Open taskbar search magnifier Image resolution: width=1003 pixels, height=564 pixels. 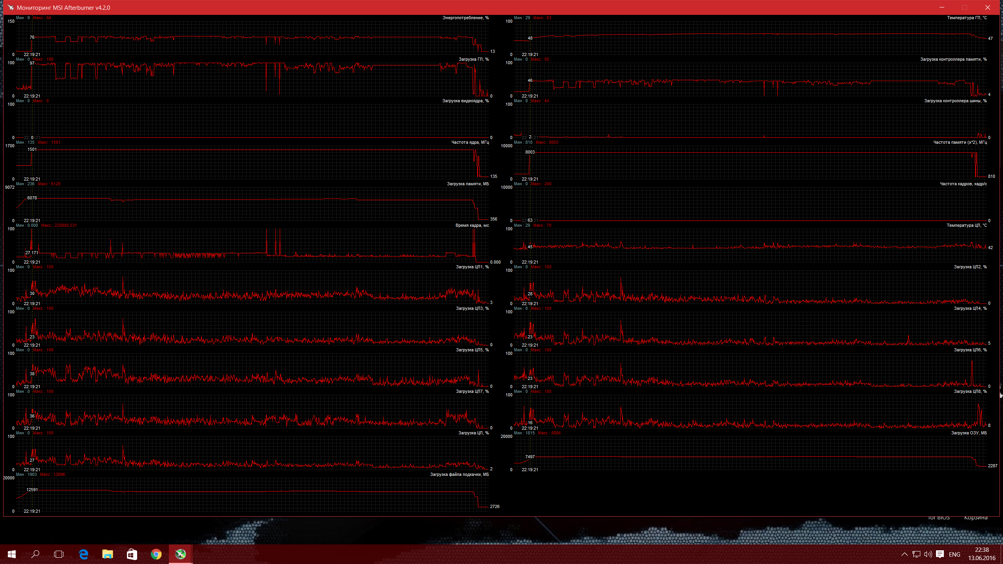[35, 554]
